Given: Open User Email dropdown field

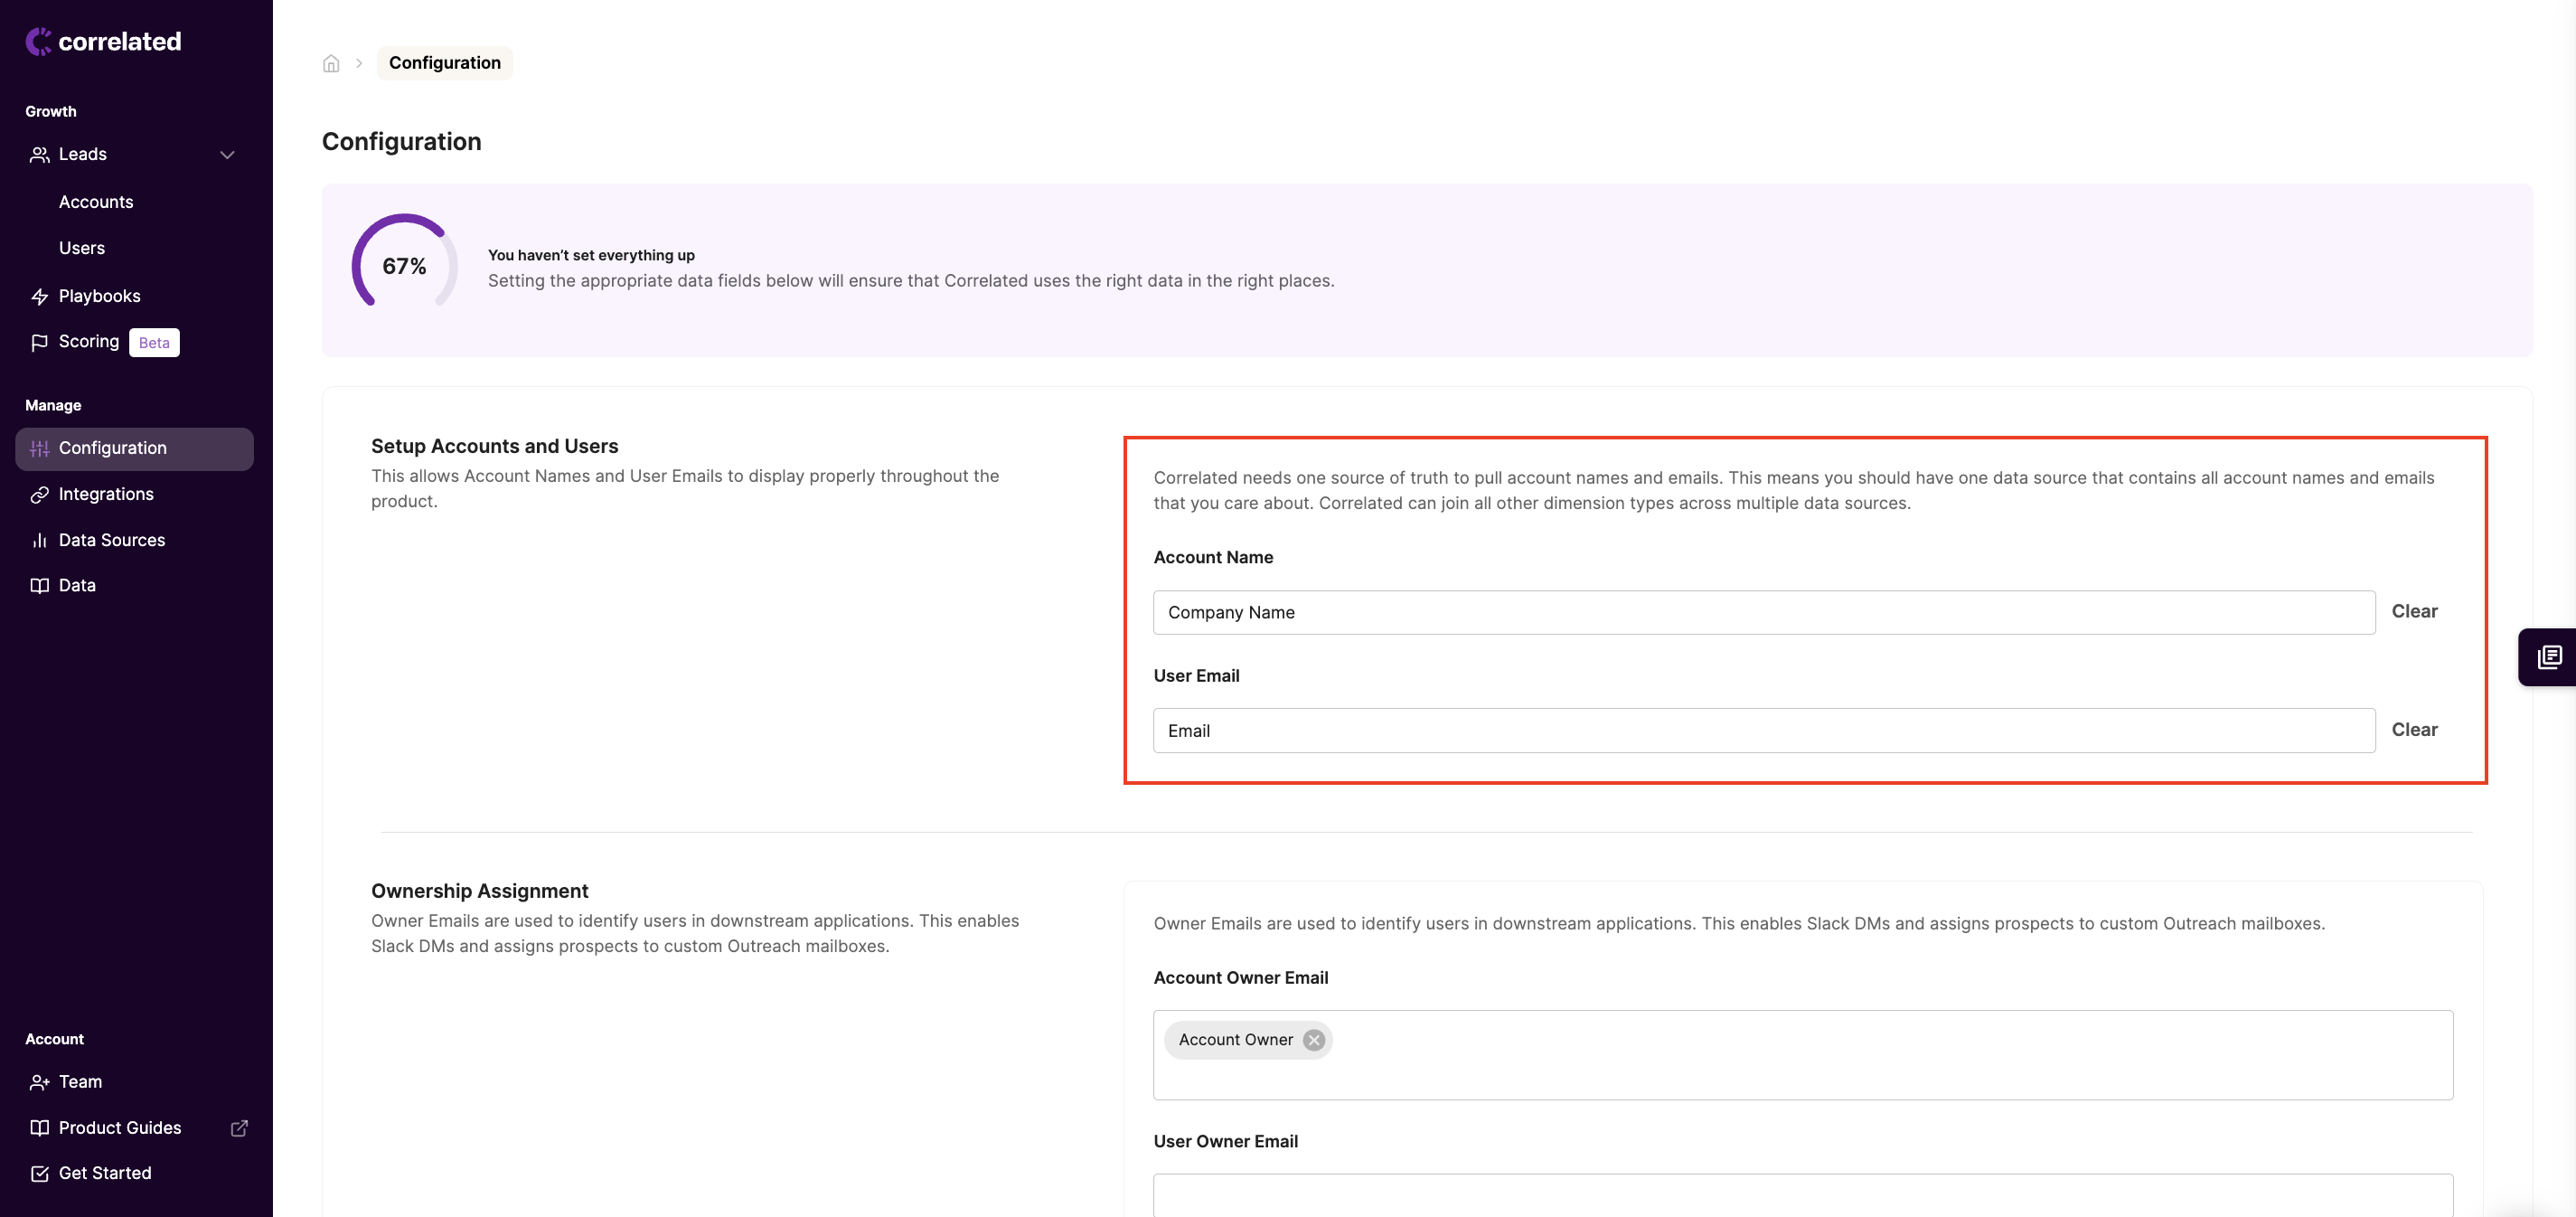Looking at the screenshot, I should [x=1763, y=731].
